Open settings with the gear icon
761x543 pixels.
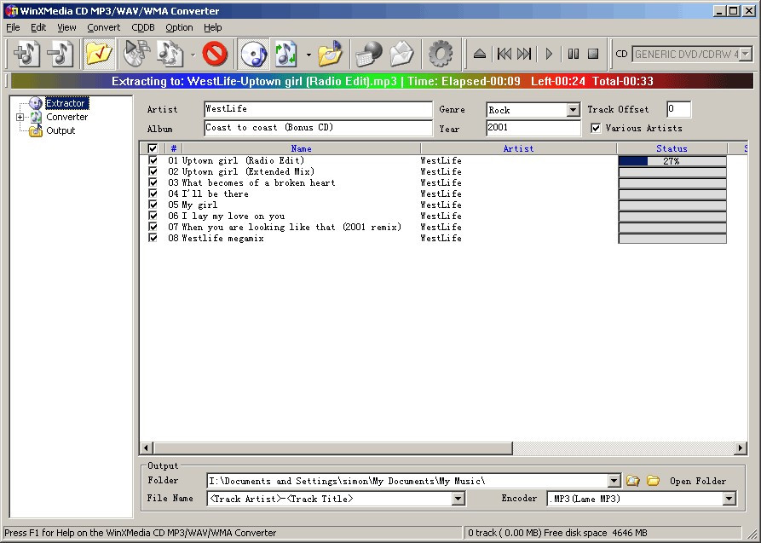coord(441,54)
